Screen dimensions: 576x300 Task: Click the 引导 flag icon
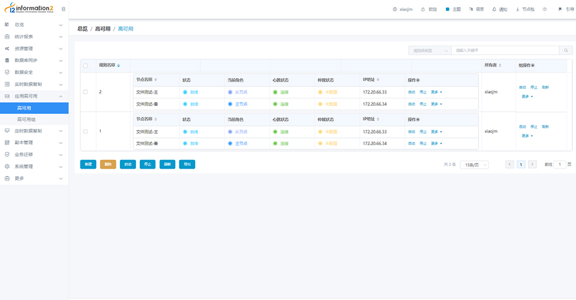pos(560,10)
